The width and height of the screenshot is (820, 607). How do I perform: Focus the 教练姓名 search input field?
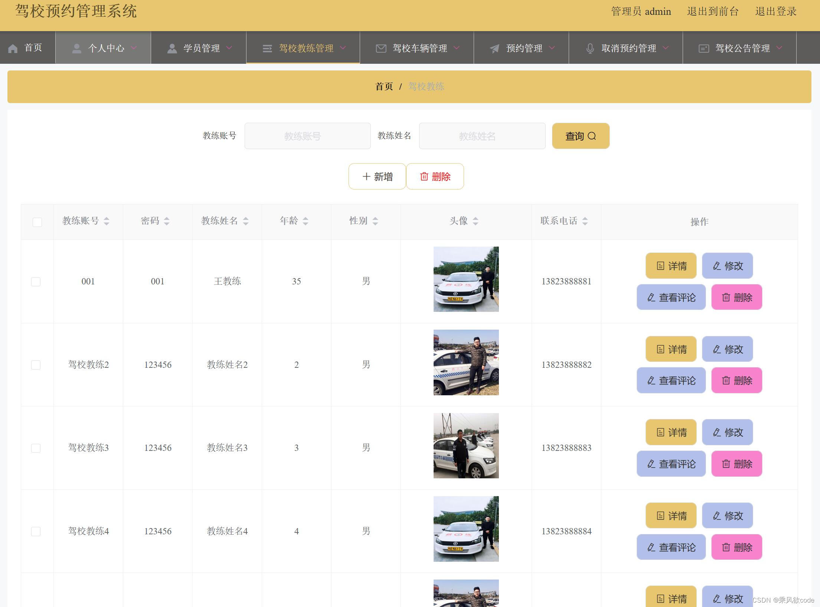(x=482, y=136)
